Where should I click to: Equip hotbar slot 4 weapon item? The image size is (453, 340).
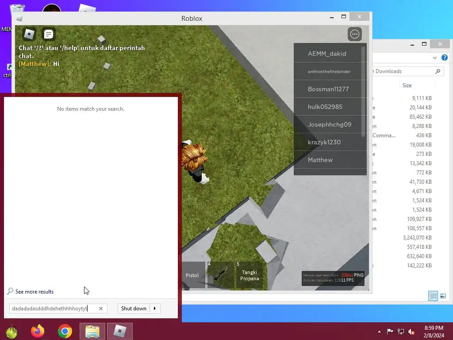pyautogui.click(x=221, y=275)
